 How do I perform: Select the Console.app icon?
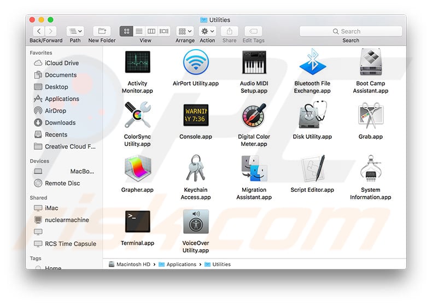(196, 115)
